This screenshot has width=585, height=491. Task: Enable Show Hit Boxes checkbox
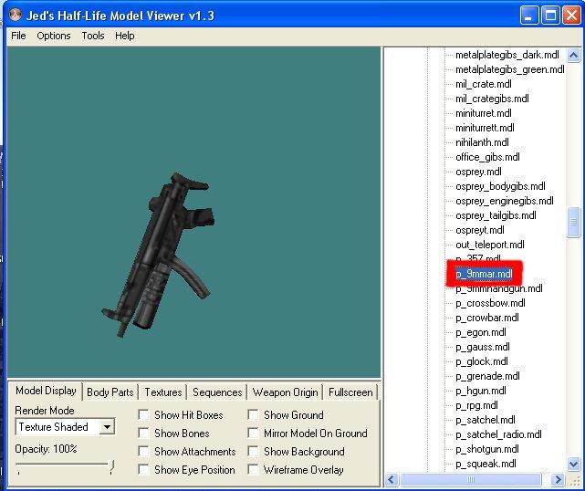[144, 415]
